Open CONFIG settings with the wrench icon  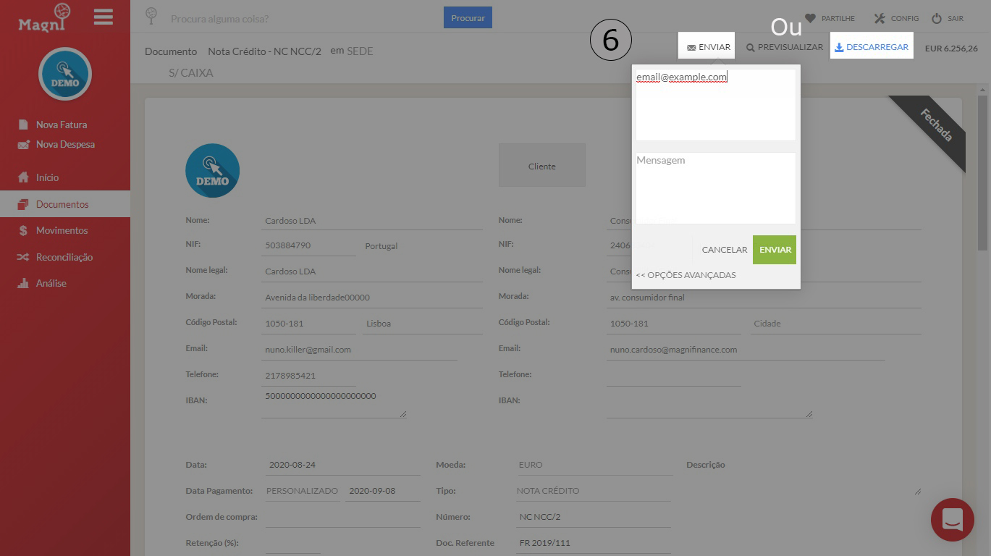[895, 18]
